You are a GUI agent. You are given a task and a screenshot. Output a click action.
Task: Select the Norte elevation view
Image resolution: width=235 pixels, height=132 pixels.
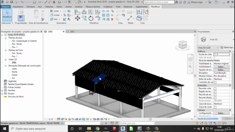[15, 72]
